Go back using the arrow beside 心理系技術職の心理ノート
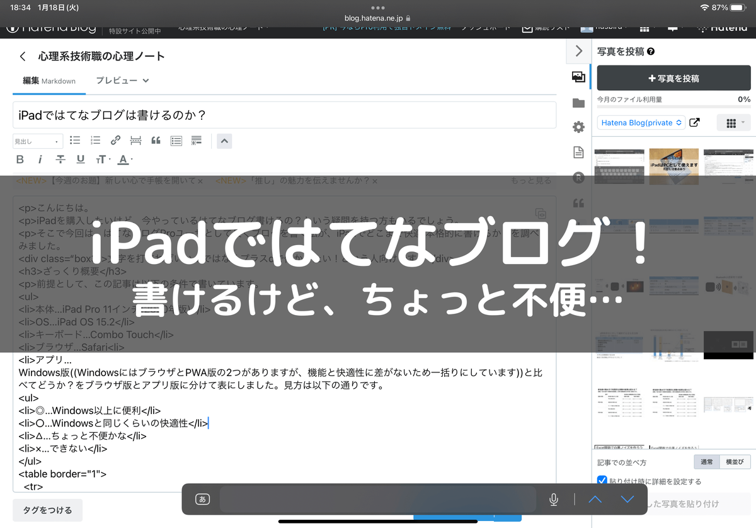The image size is (756, 528). coord(23,56)
